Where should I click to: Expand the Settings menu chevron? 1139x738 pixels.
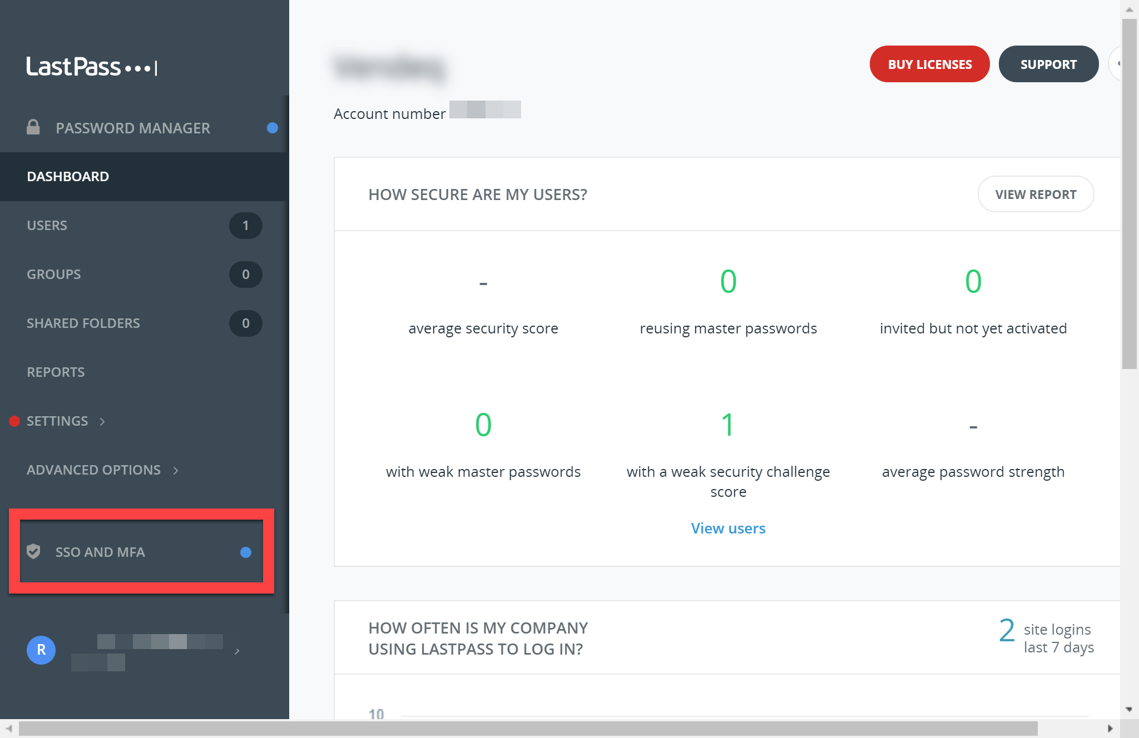pos(102,422)
